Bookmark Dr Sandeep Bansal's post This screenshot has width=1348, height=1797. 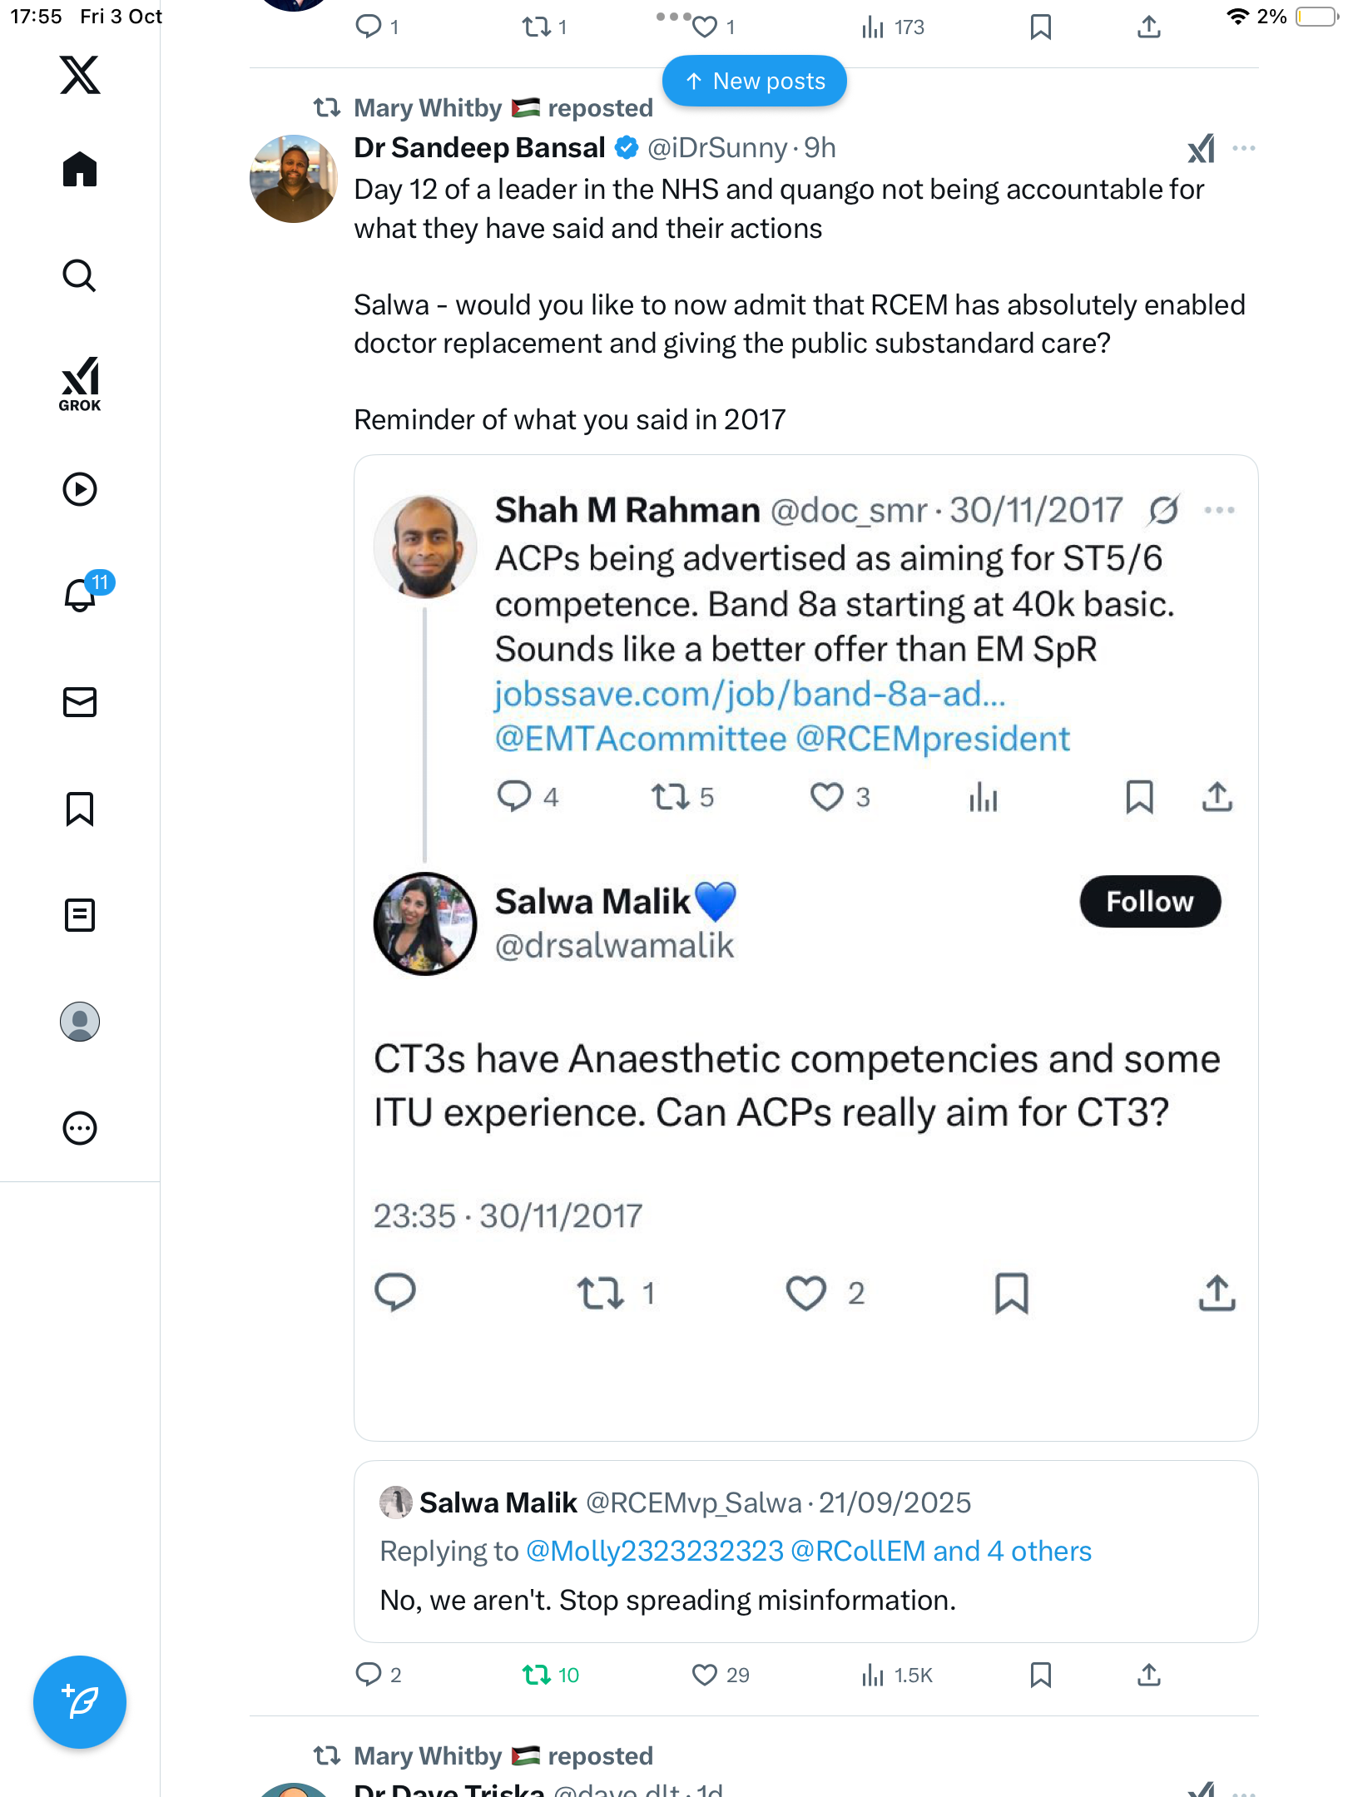pyautogui.click(x=1040, y=1675)
